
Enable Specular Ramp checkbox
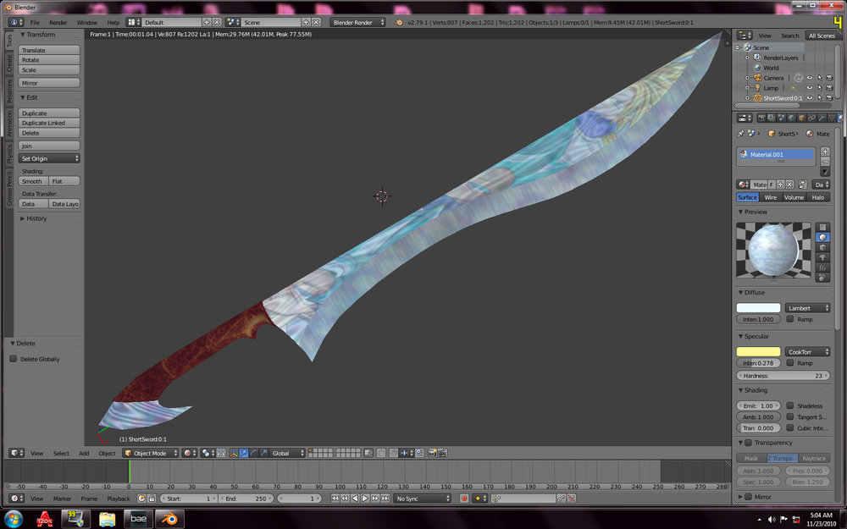pos(790,363)
